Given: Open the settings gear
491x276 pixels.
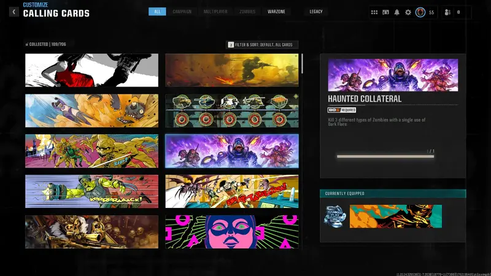Looking at the screenshot, I should coord(408,12).
